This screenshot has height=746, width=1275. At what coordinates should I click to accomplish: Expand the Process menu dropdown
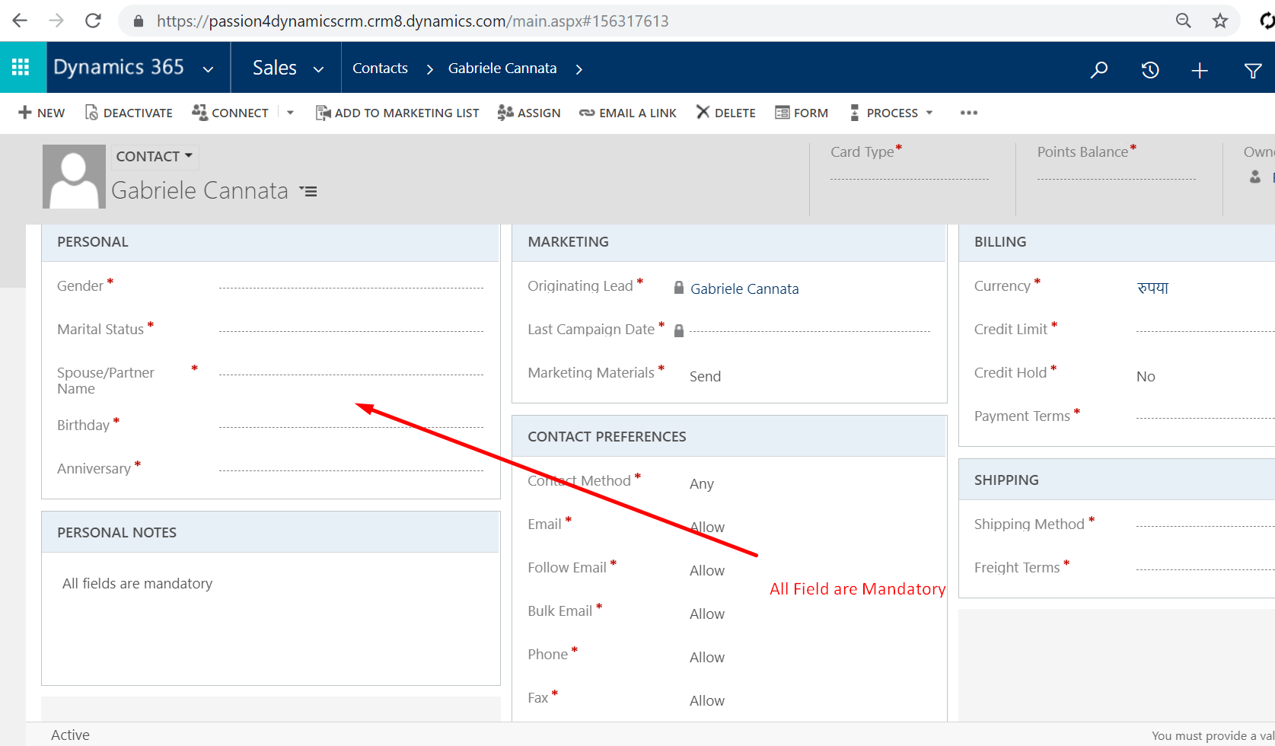coord(929,113)
